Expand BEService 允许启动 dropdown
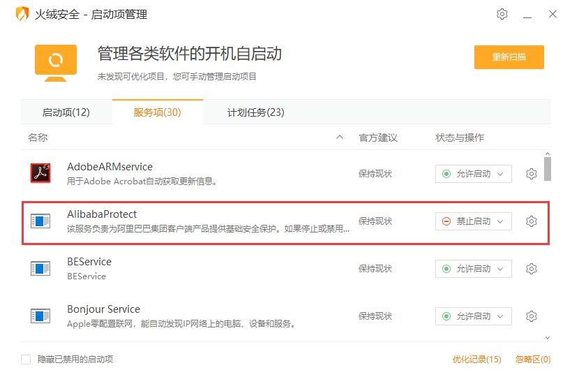Image resolution: width=572 pixels, height=377 pixels. (x=474, y=269)
